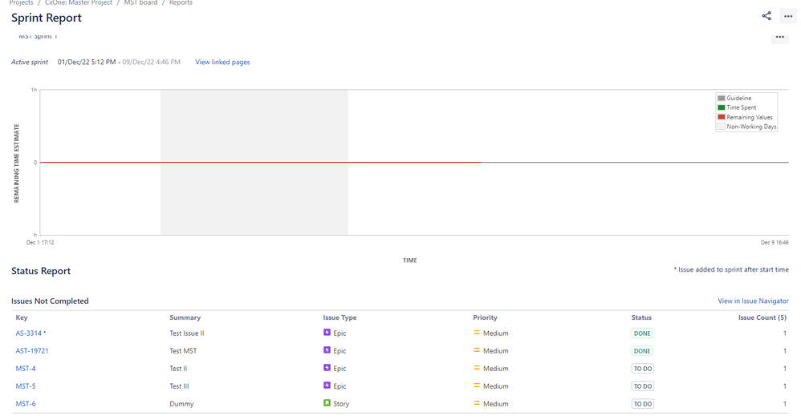Click the Guideline legend gray swatch

(x=722, y=98)
